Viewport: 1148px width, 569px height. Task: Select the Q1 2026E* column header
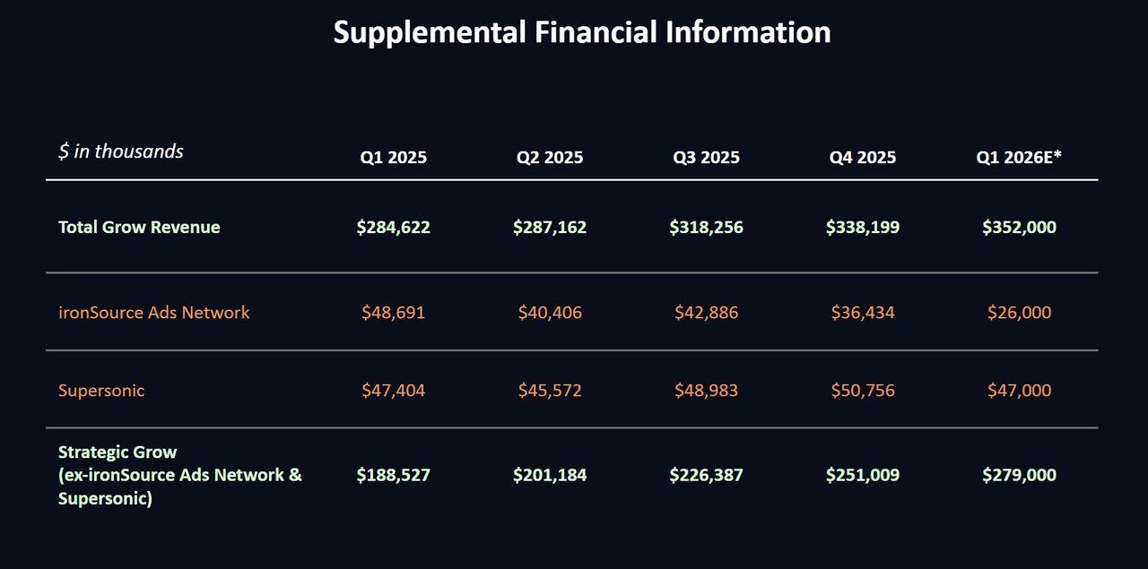pyautogui.click(x=1019, y=158)
